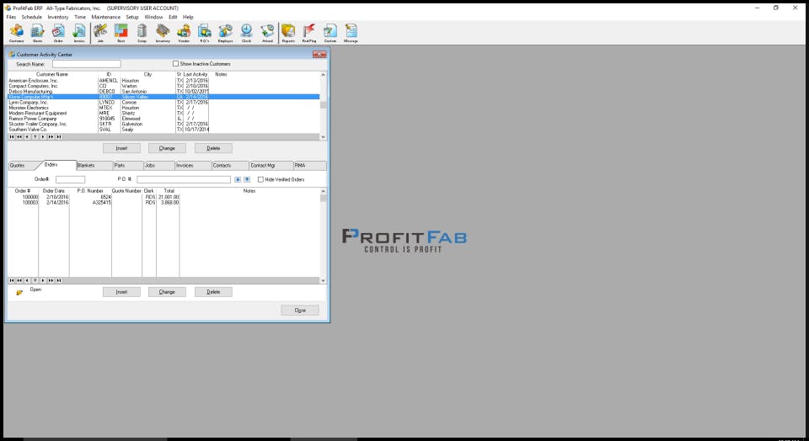The image size is (809, 441).
Task: Open the Files menu
Action: (x=11, y=17)
